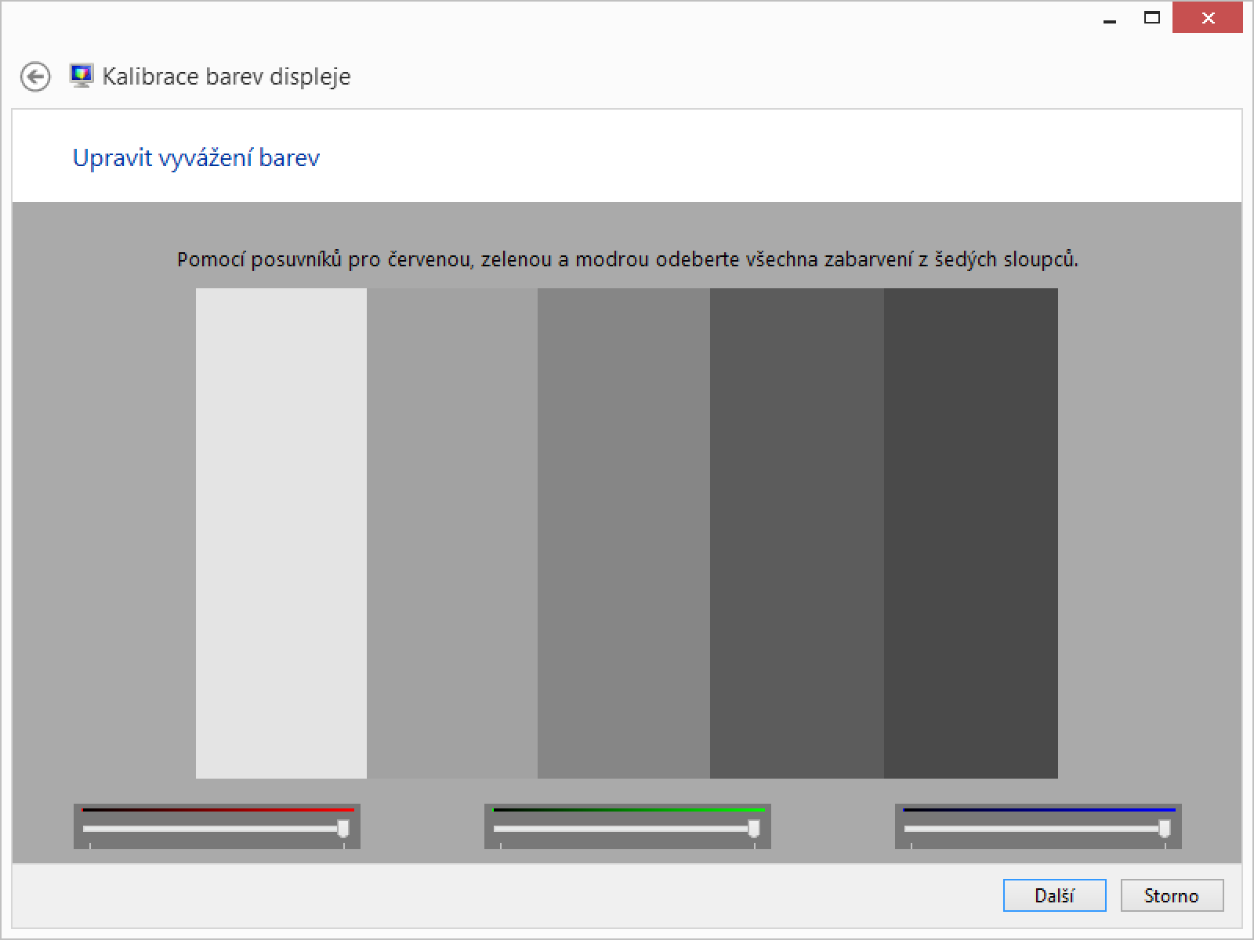Screen dimensions: 1254x940
Task: Click the darkest gray column
Action: point(971,533)
